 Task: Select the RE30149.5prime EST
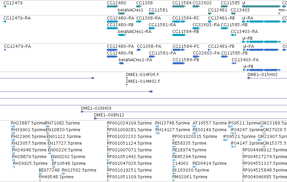coord(195,133)
